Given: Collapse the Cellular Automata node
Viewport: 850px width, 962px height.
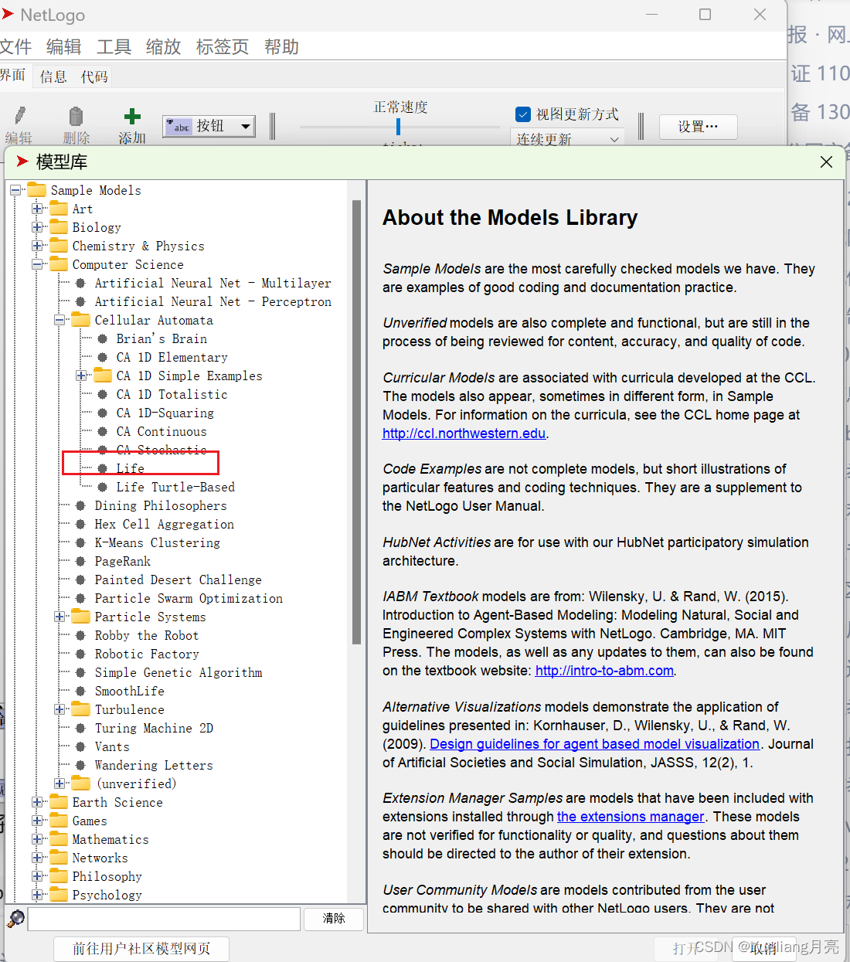Looking at the screenshot, I should coord(59,320).
